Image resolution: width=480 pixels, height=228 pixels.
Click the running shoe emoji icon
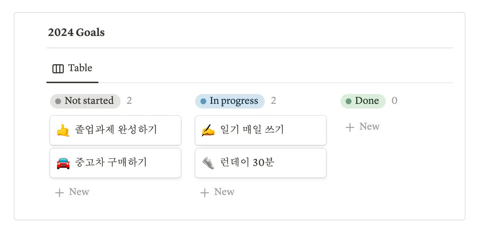(208, 163)
